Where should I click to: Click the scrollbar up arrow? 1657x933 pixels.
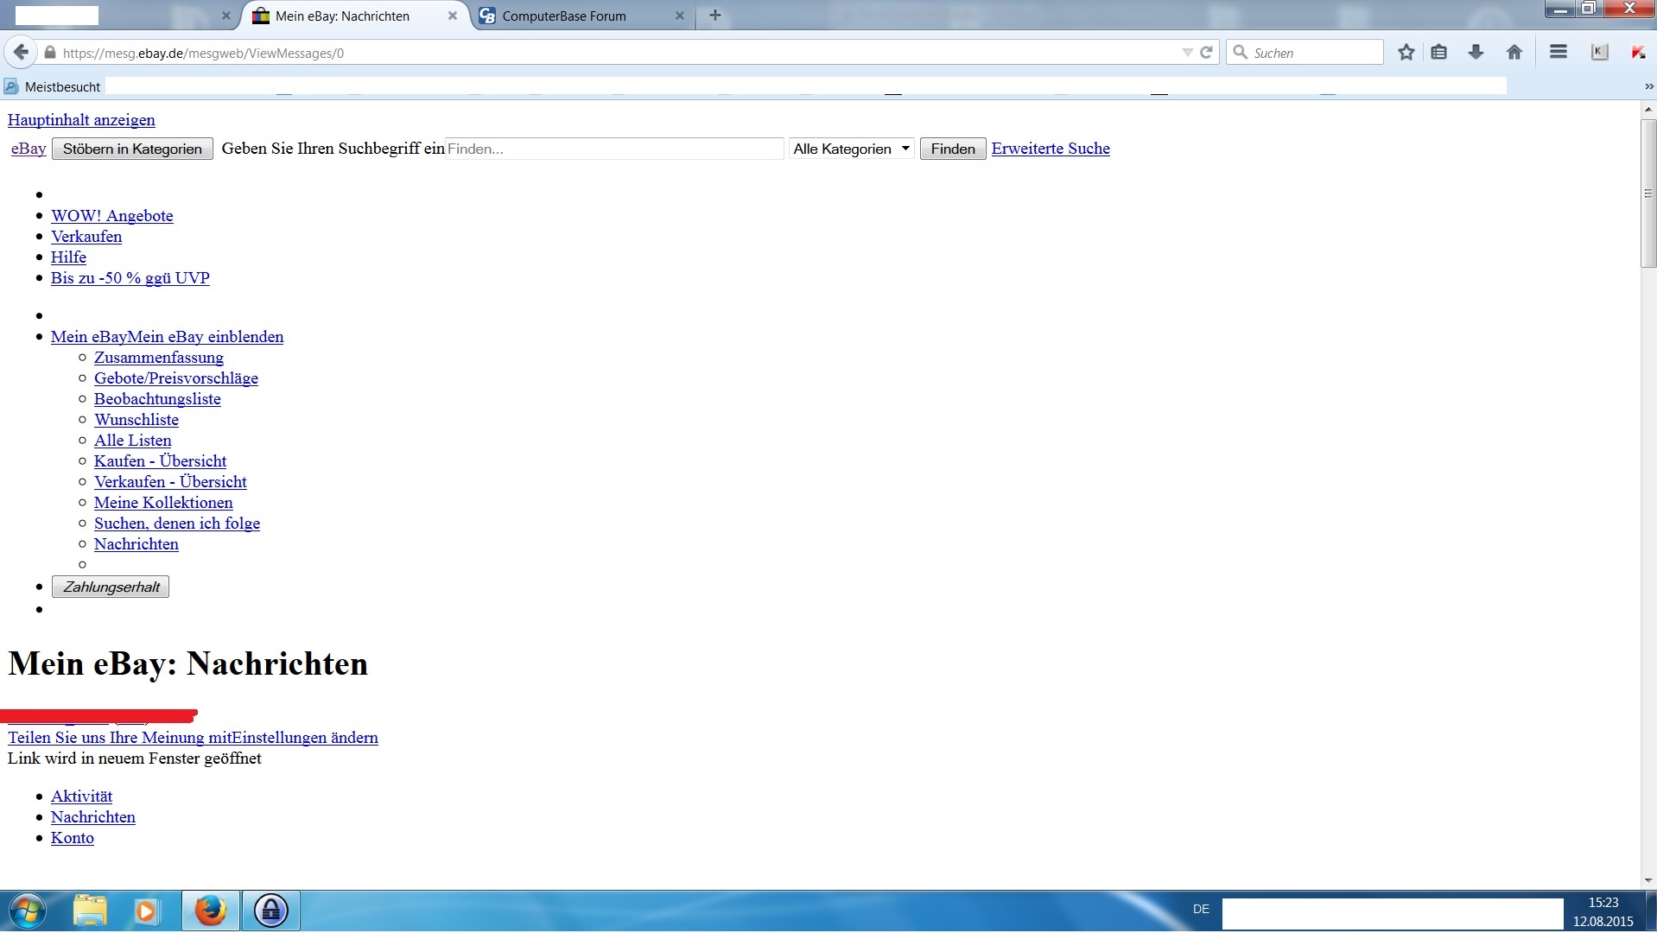click(x=1648, y=109)
